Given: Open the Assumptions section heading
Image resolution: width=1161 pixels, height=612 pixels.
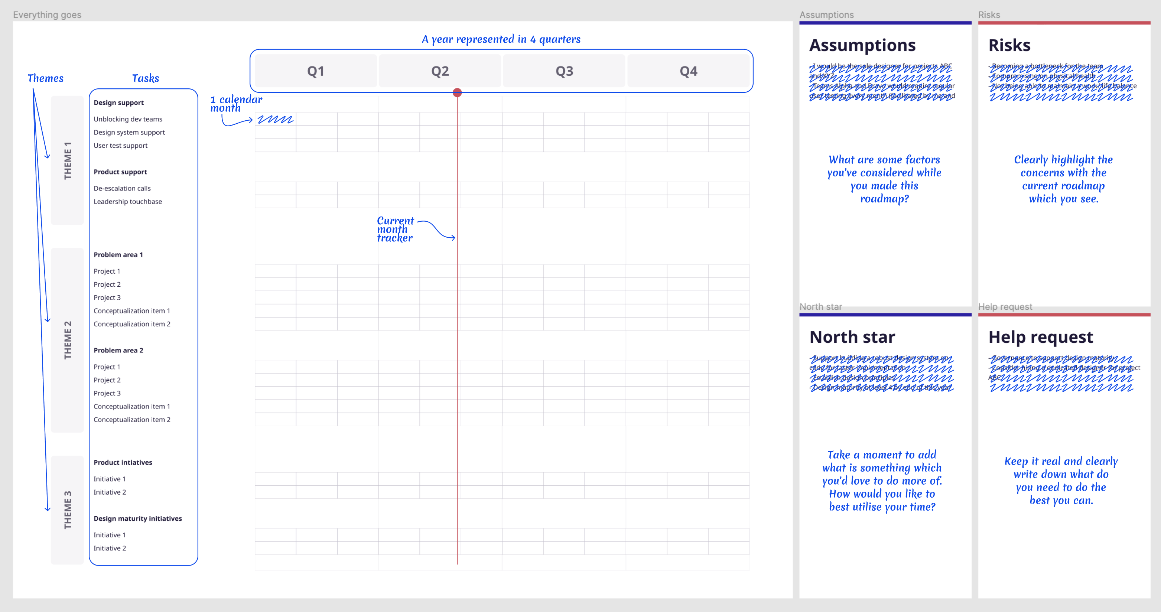Looking at the screenshot, I should pyautogui.click(x=863, y=45).
